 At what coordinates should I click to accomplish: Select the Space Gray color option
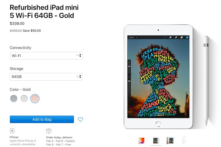coord(14,98)
